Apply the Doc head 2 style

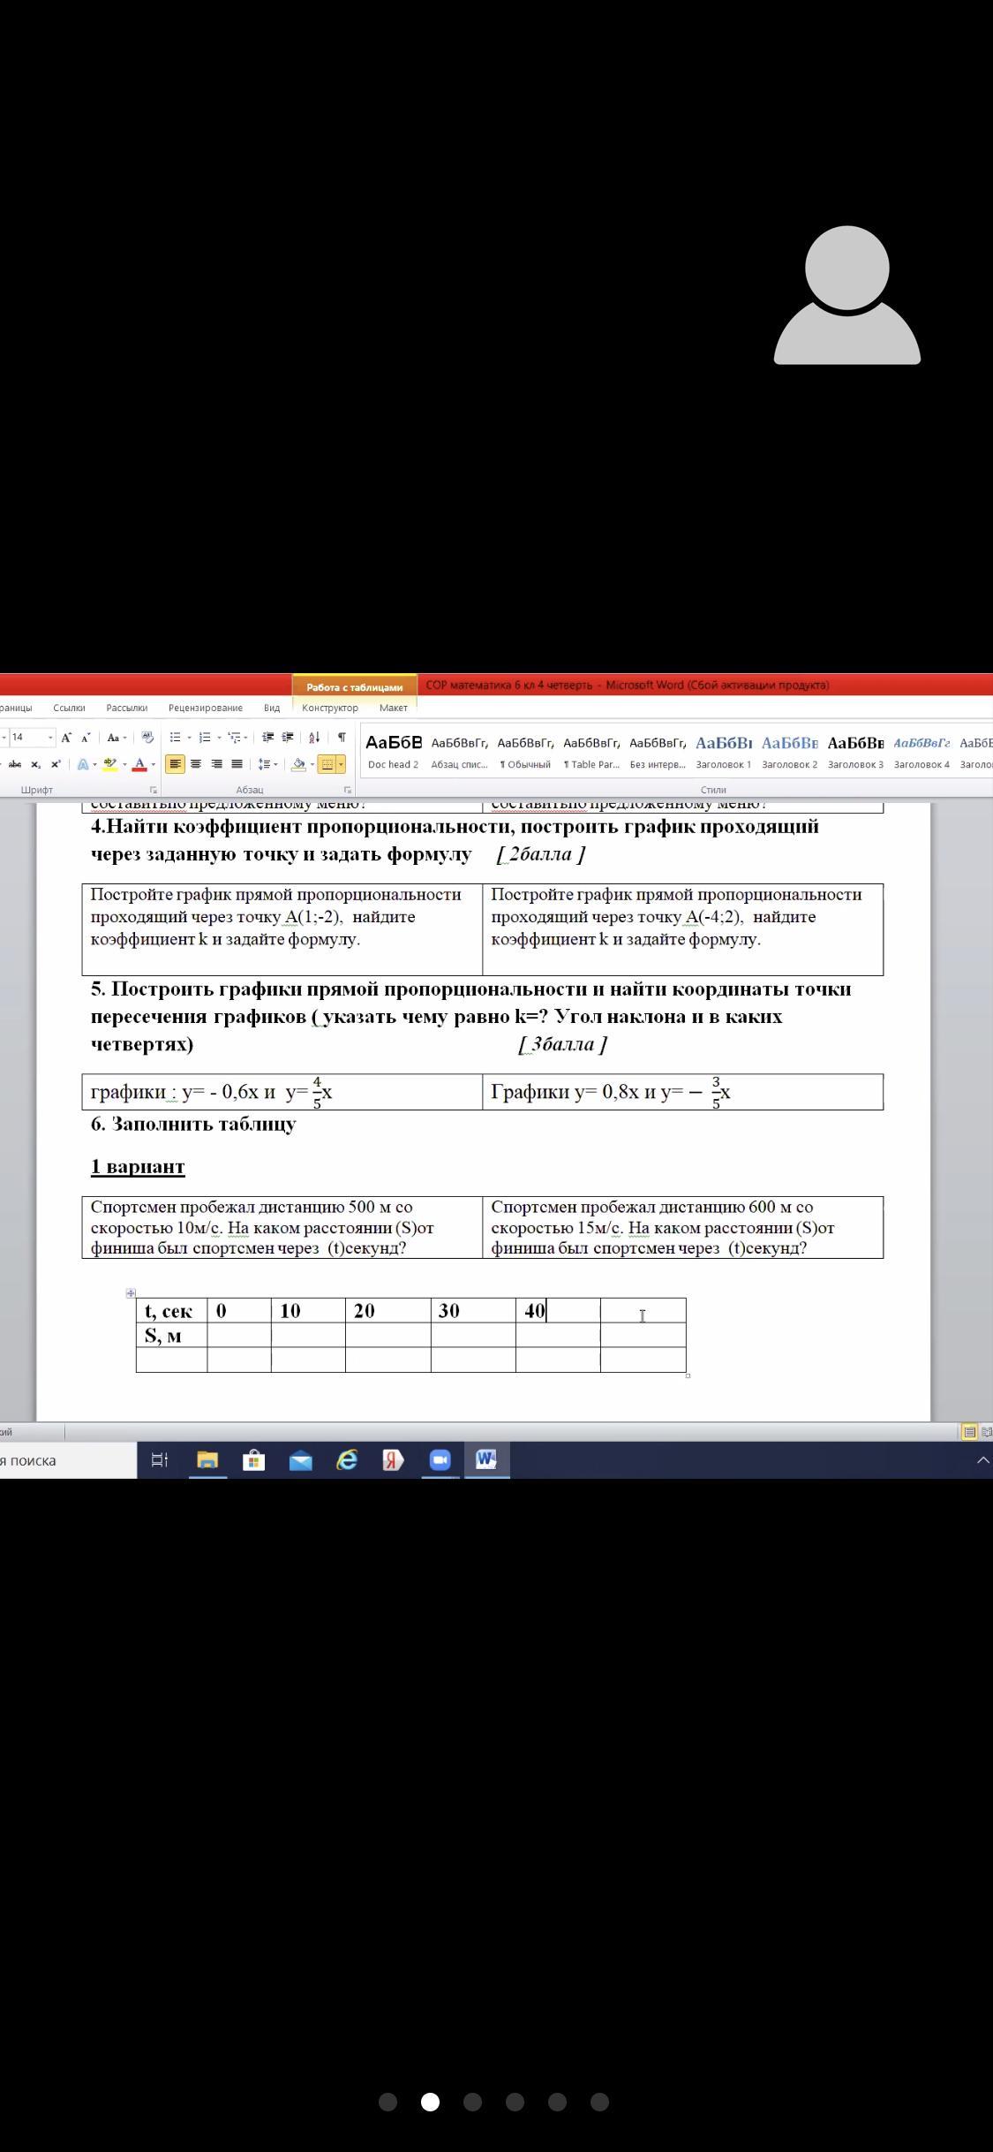(x=393, y=751)
